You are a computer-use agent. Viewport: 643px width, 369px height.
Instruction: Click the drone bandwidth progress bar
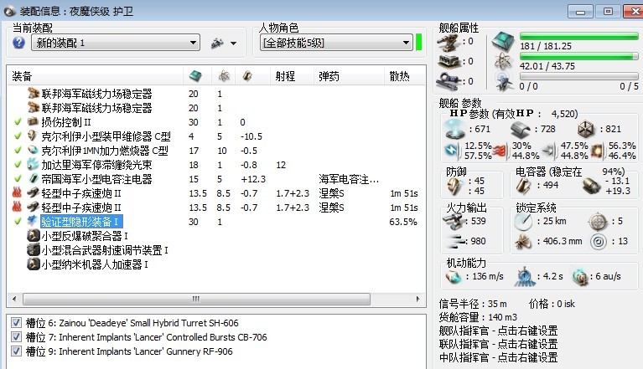[579, 76]
